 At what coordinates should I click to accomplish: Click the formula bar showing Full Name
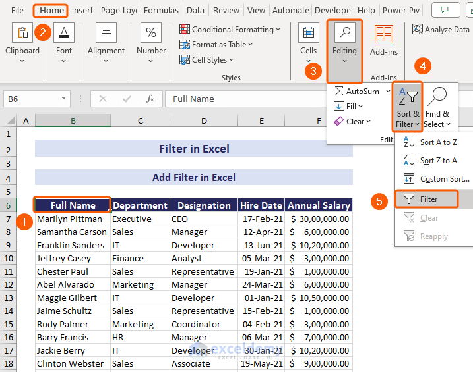(247, 99)
